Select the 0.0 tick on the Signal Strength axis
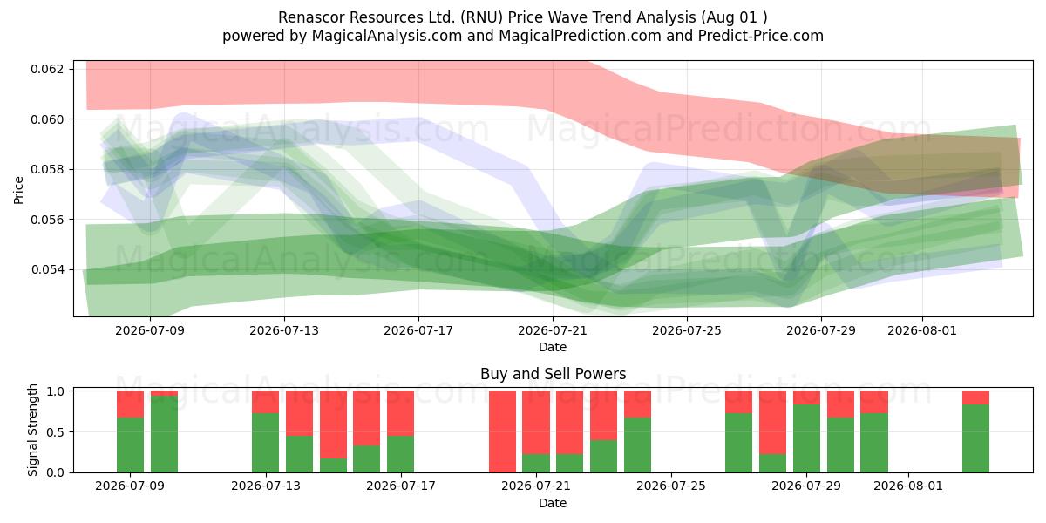The image size is (1046, 523). pos(57,472)
